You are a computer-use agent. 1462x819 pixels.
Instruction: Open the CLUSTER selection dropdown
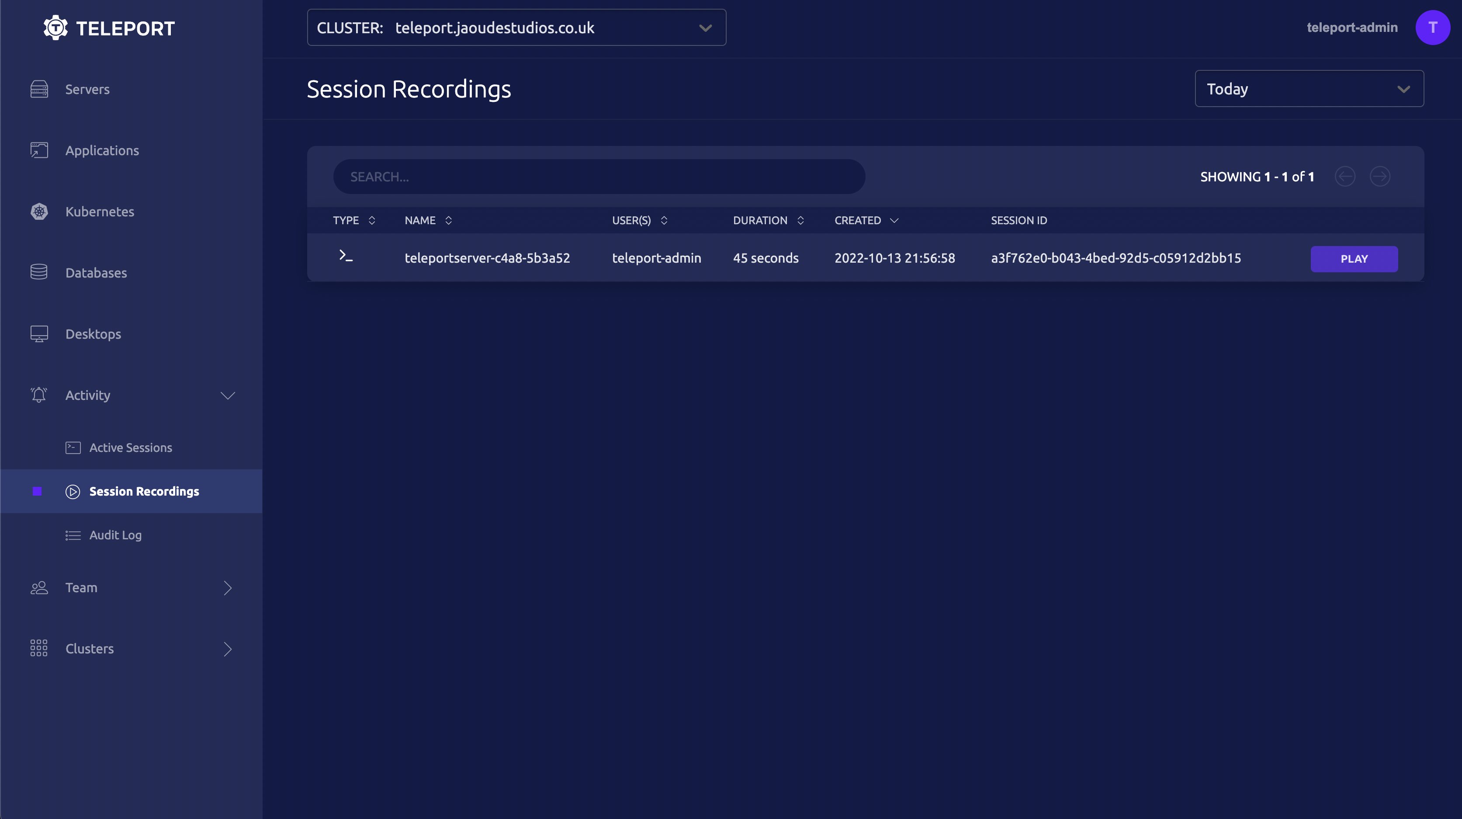point(706,27)
